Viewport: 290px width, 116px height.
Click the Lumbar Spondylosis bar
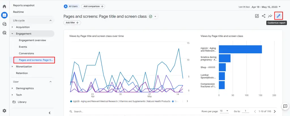click(222, 76)
